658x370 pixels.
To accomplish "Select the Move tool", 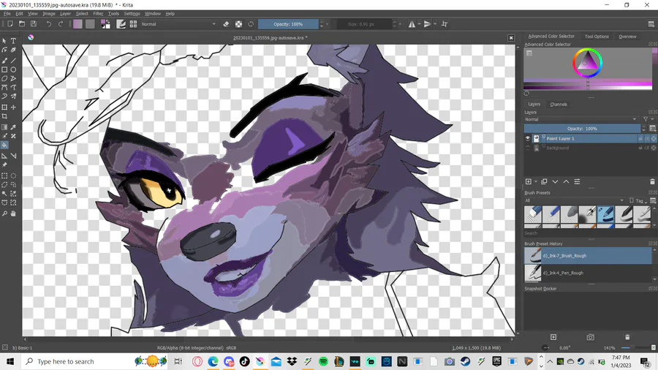I will pyautogui.click(x=13, y=107).
